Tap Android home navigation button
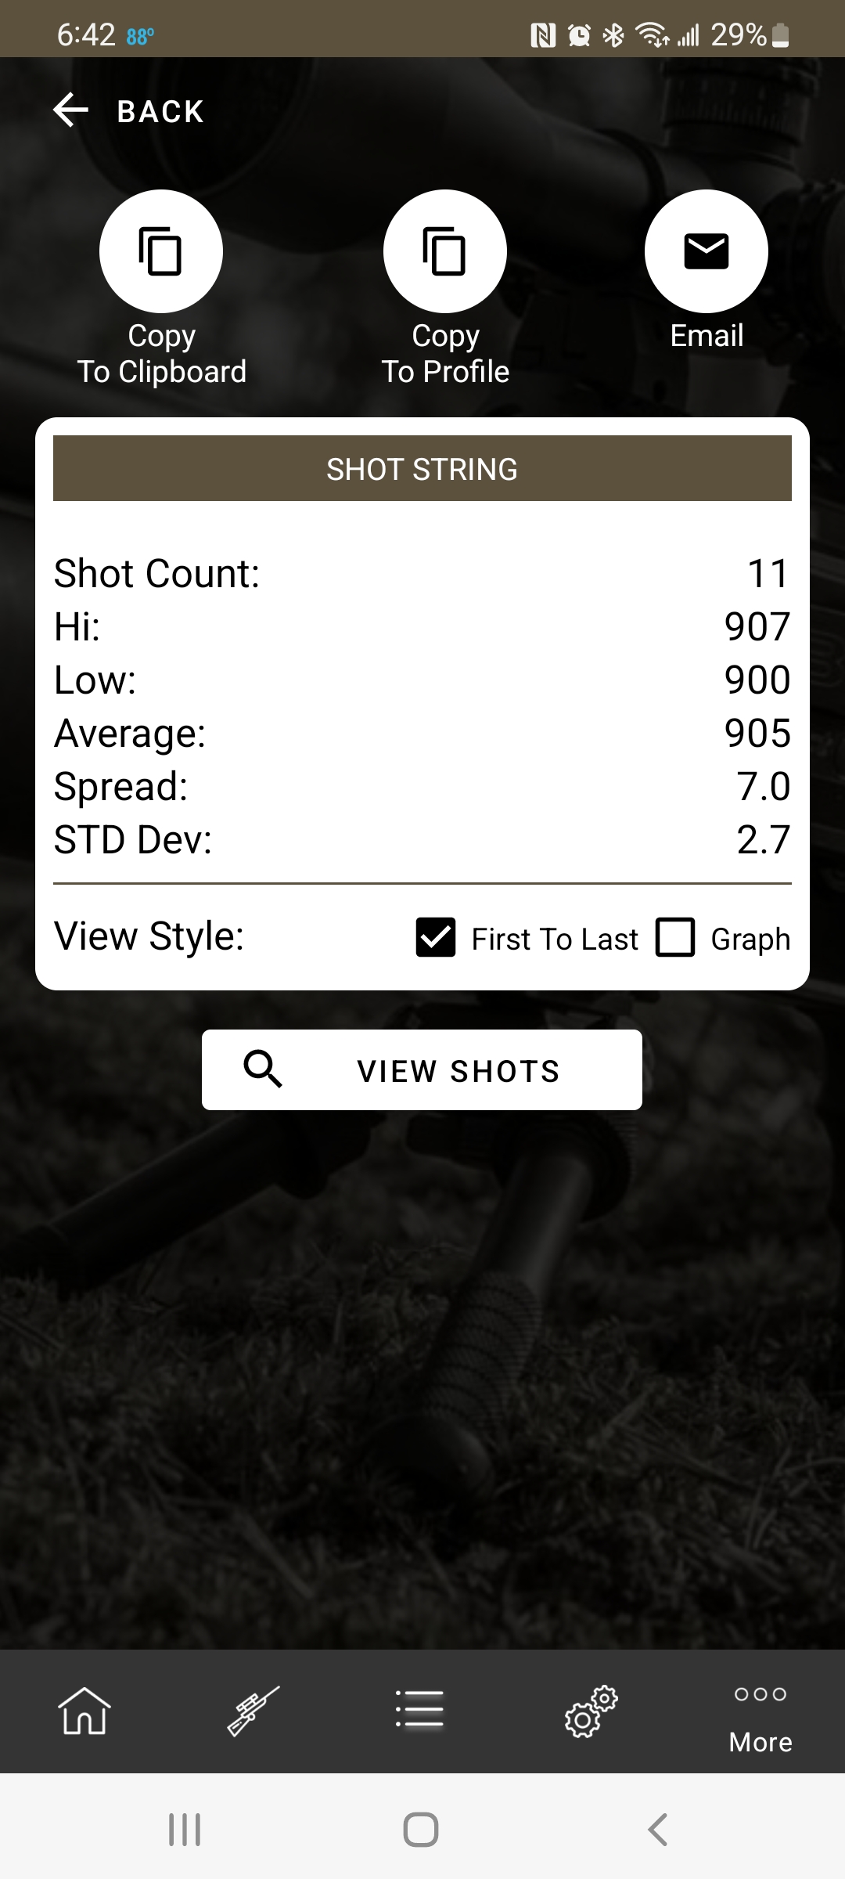Image resolution: width=845 pixels, height=1879 pixels. (x=421, y=1830)
